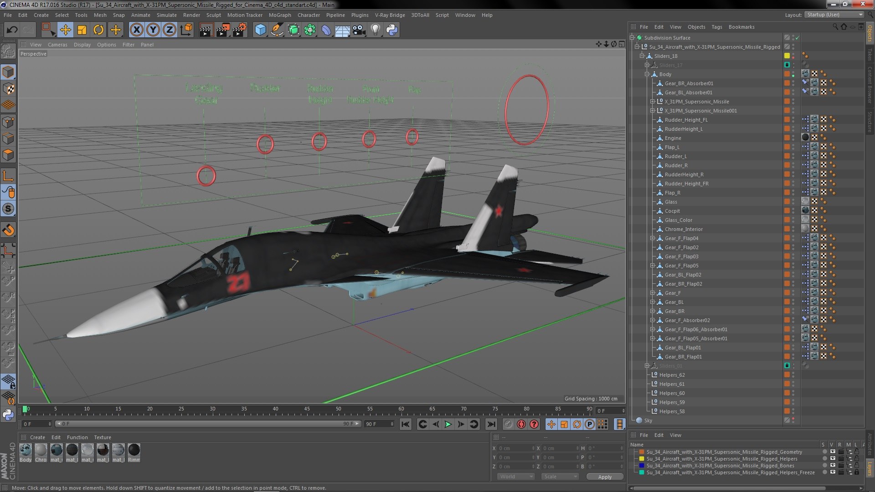Open Edit Render Settings icon

pos(240,30)
